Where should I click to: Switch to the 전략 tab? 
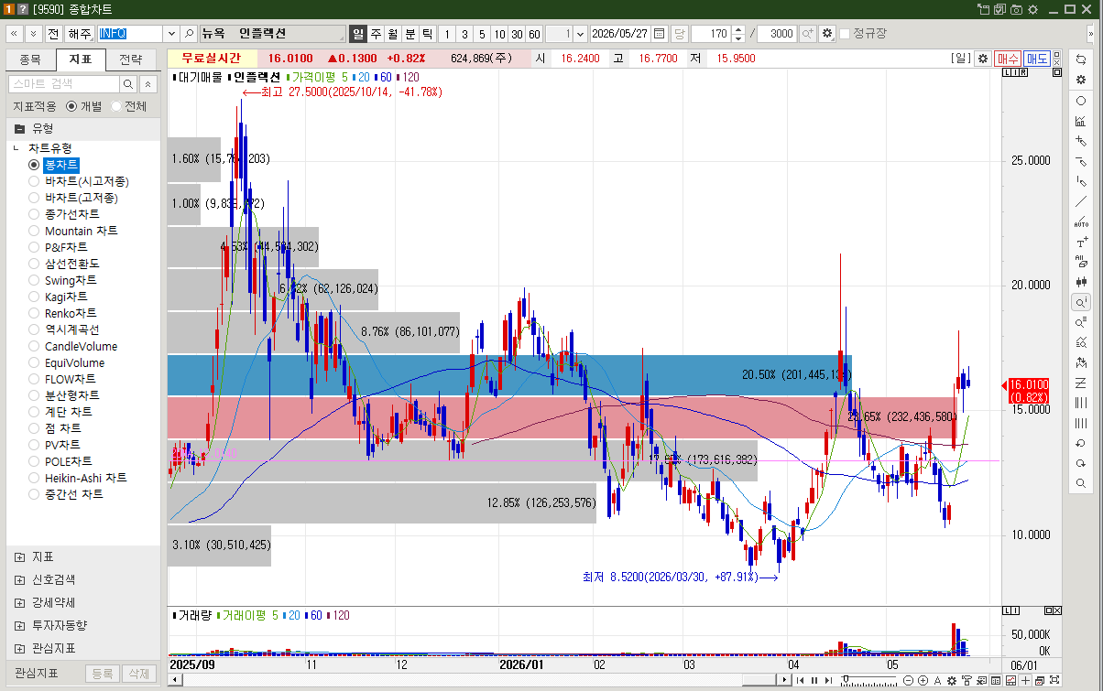click(x=131, y=59)
